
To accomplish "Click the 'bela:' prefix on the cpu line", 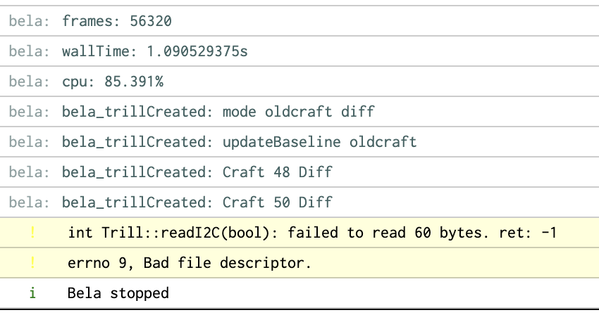I will [30, 82].
